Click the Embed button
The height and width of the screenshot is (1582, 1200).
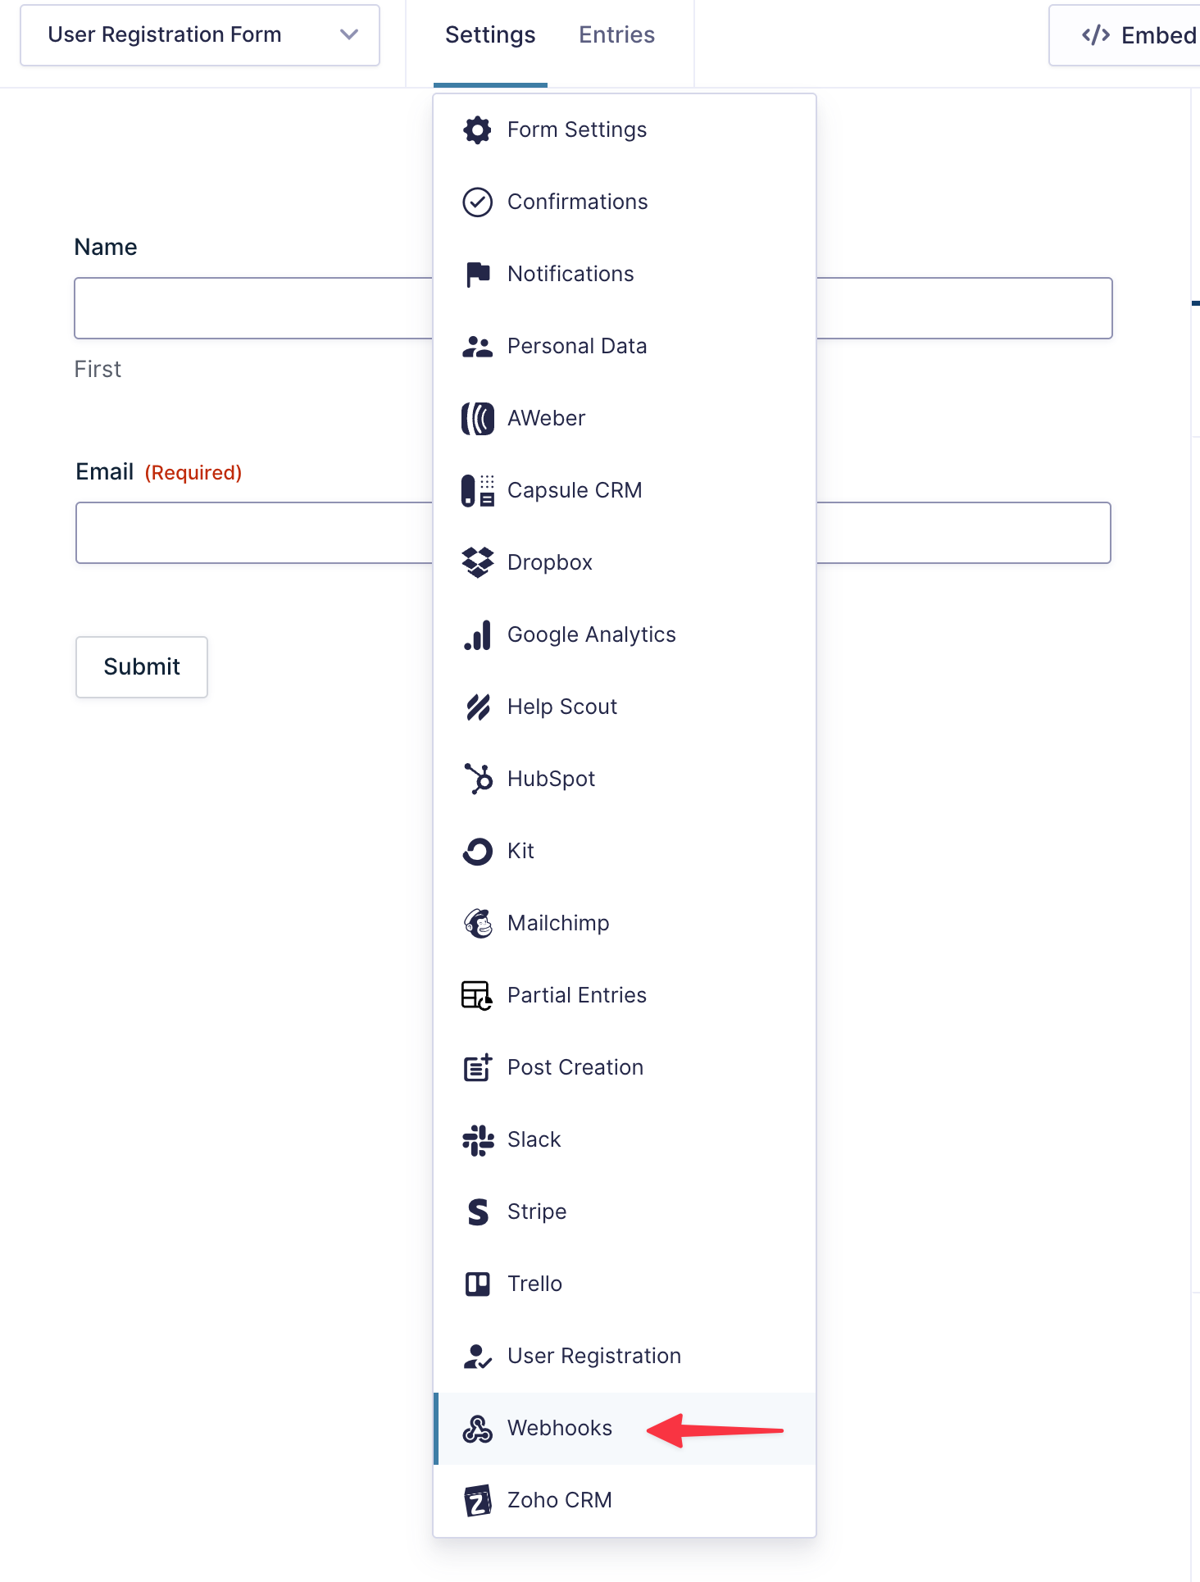[1139, 35]
